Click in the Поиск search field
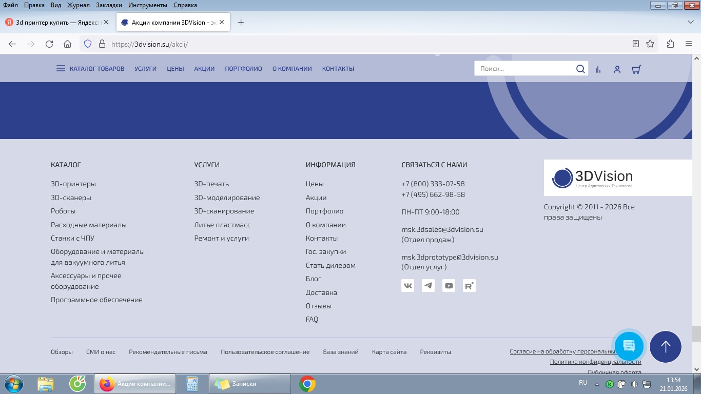 pyautogui.click(x=523, y=69)
